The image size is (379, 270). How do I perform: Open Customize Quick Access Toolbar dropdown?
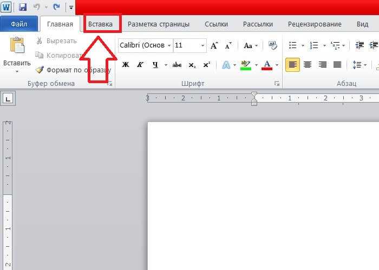point(71,8)
